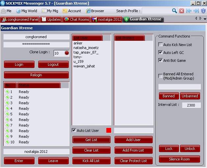
Task: Click the Kick All List button
Action: 91,161
